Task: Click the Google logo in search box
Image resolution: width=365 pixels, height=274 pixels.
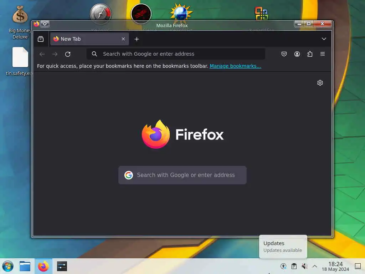Action: coord(128,175)
